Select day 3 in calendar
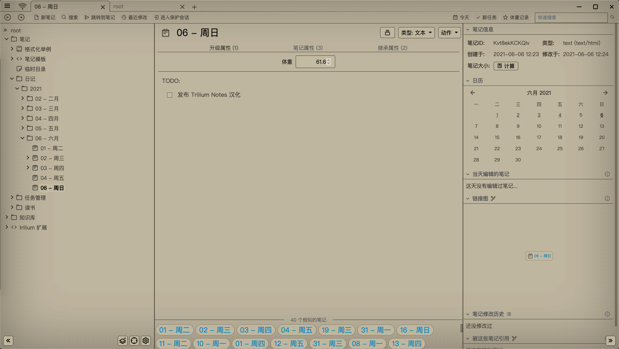Image resolution: width=619 pixels, height=349 pixels. click(x=539, y=115)
